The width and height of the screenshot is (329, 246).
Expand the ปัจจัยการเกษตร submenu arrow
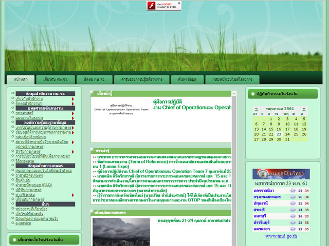click(x=73, y=152)
